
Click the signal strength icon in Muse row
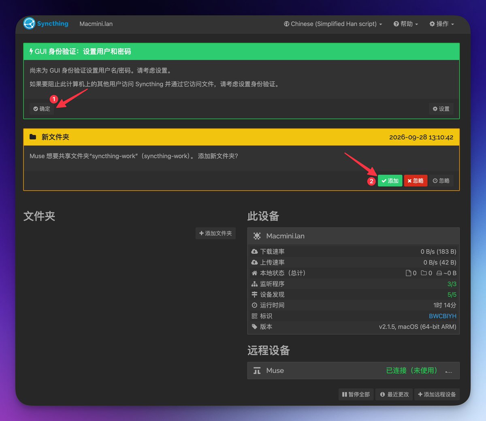pos(449,371)
